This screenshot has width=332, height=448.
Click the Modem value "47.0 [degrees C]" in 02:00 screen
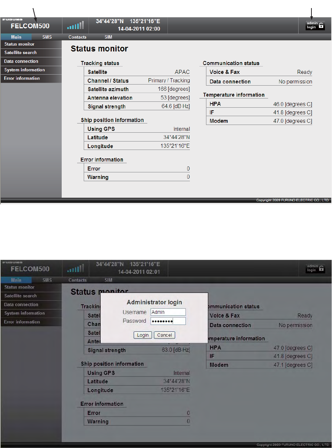[x=293, y=121]
